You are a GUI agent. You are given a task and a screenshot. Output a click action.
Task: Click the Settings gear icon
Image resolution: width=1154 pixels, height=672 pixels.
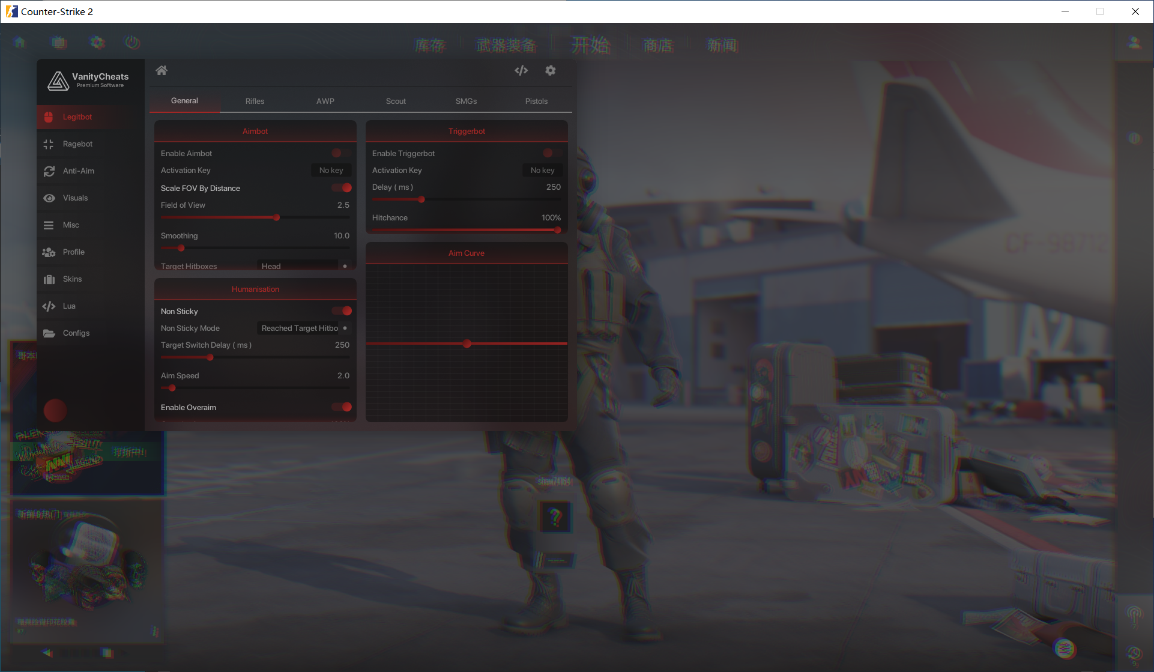(x=551, y=70)
